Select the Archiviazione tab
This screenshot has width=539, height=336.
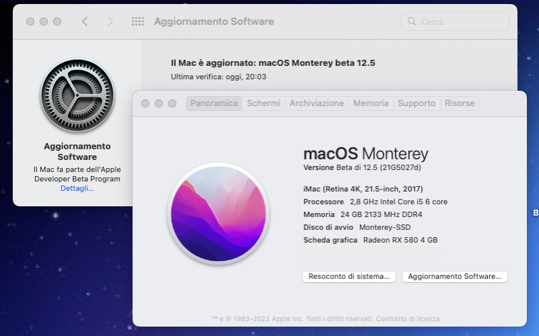coord(317,103)
